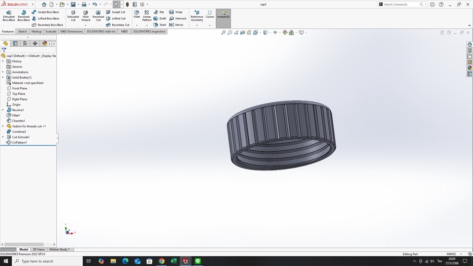Open Excel from the taskbar

coord(173,261)
